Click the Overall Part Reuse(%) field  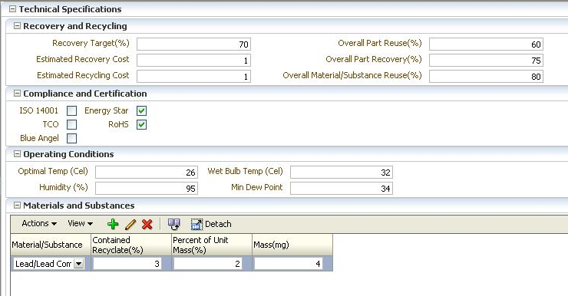[486, 44]
